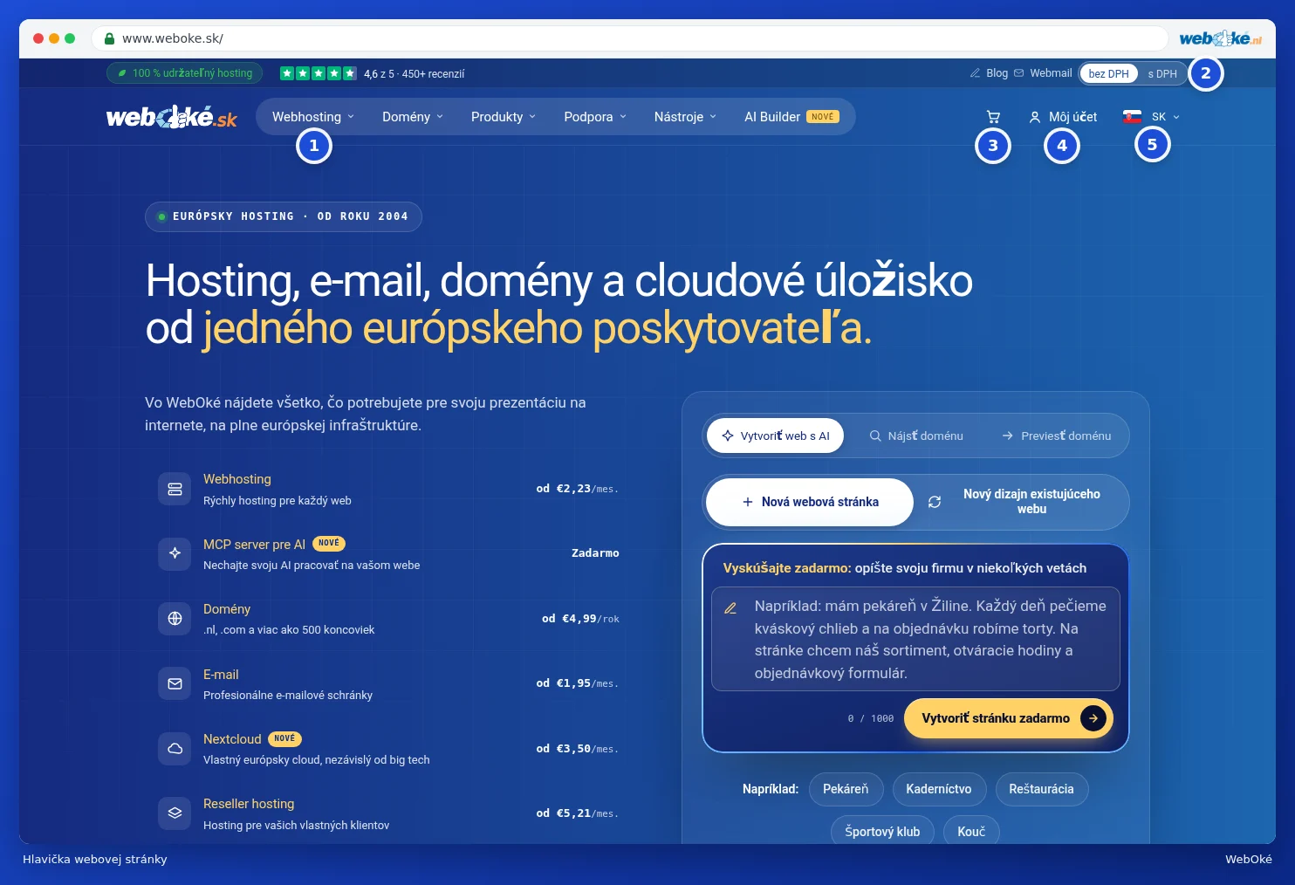This screenshot has width=1295, height=885.
Task: Open the Reseller hosting link
Action: click(x=249, y=804)
